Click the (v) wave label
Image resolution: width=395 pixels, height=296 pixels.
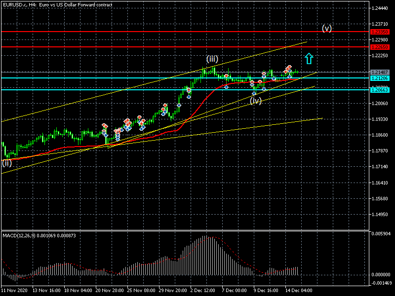(327, 28)
